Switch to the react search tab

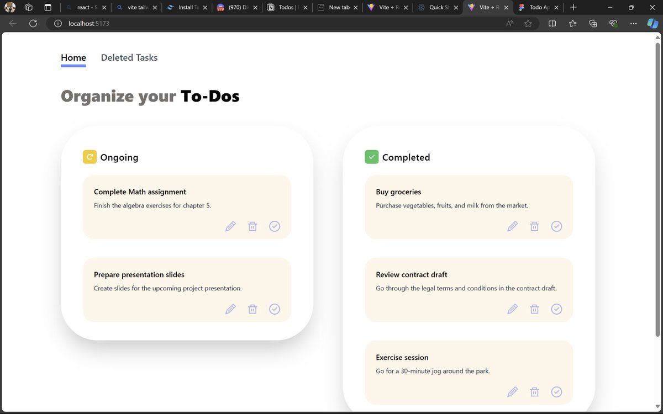click(x=86, y=8)
